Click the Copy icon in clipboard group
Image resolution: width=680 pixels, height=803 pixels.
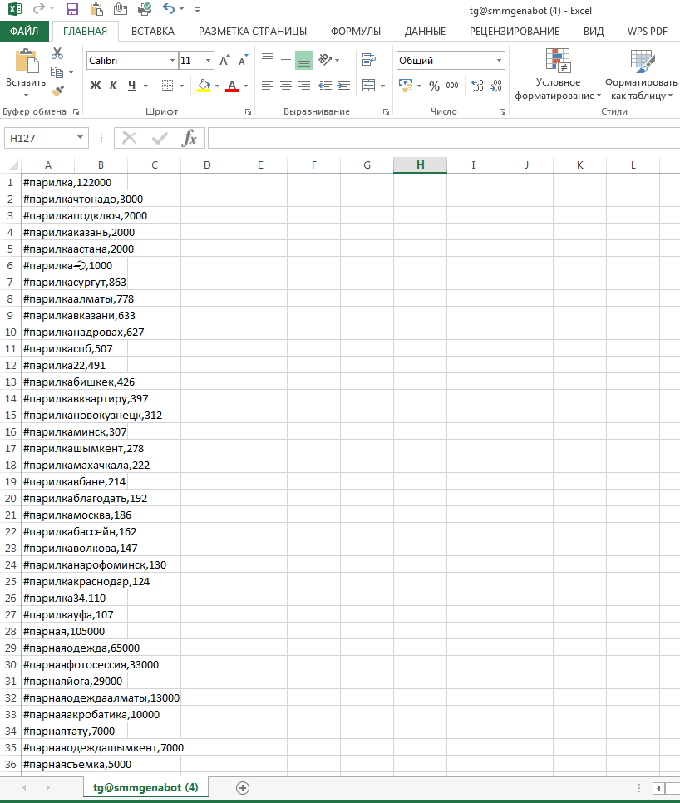[x=57, y=72]
